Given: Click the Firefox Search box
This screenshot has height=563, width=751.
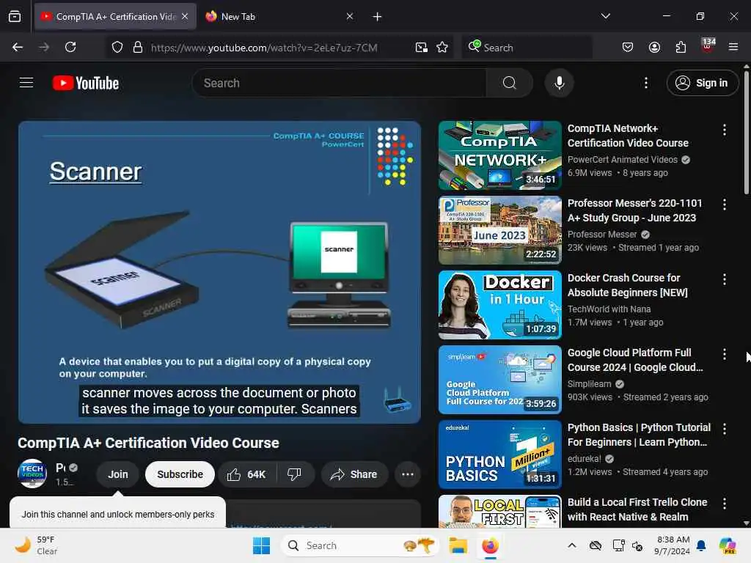Looking at the screenshot, I should click(x=527, y=48).
